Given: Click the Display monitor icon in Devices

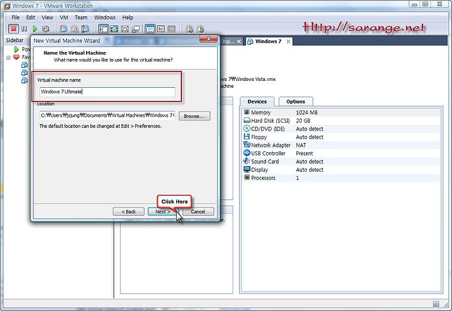Looking at the screenshot, I should (x=247, y=169).
